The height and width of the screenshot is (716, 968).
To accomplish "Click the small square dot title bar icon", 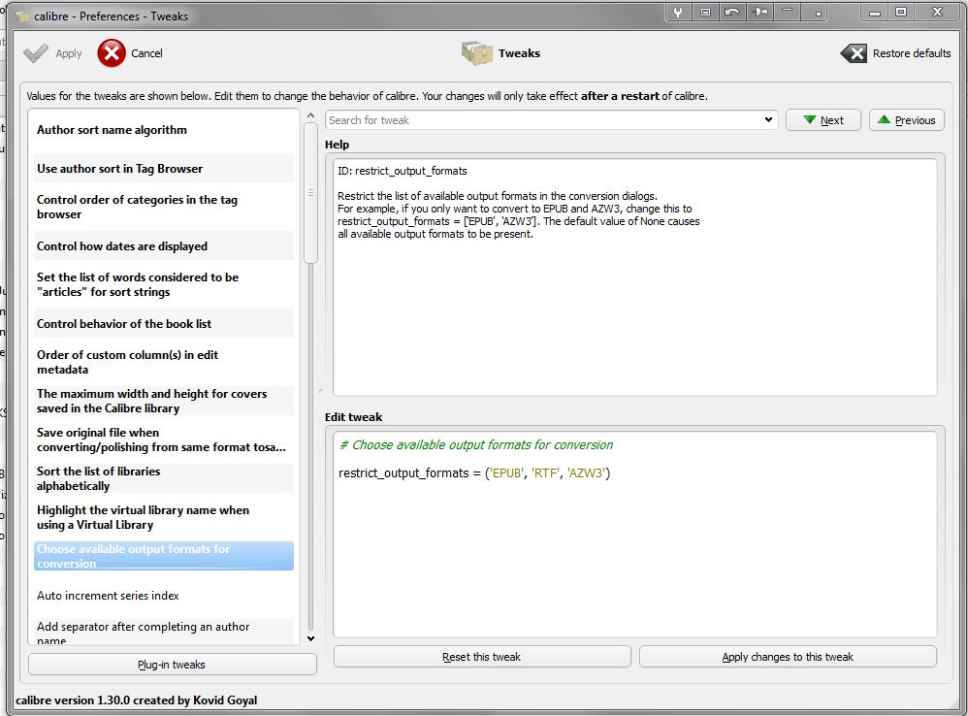I will click(x=819, y=14).
